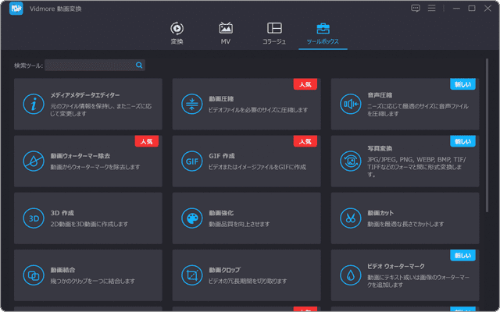Switch to the コラージュ tab

pyautogui.click(x=274, y=34)
